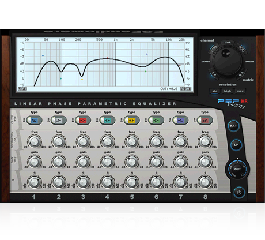Viewport: 265px width, 240px height.
Task: Click band 8 low-pass filter type icon
Action: click(x=205, y=121)
